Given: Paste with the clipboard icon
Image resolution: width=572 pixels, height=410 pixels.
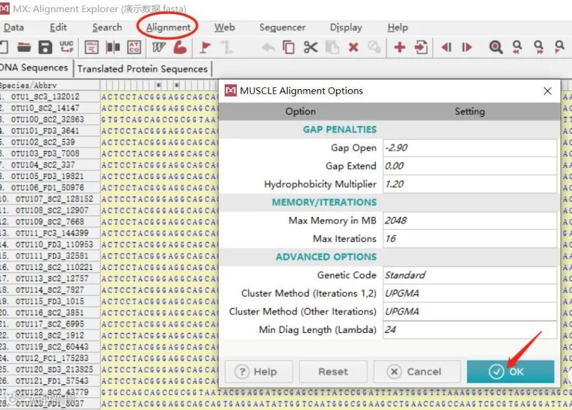Looking at the screenshot, I should click(x=332, y=47).
